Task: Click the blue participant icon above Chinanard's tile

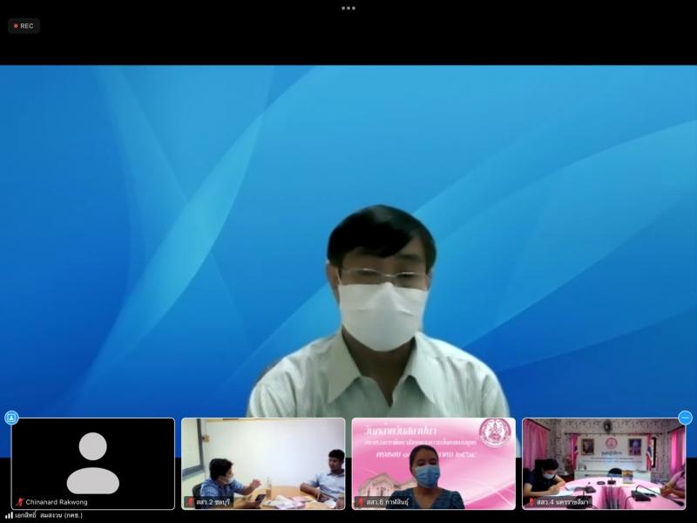Action: 11,418
